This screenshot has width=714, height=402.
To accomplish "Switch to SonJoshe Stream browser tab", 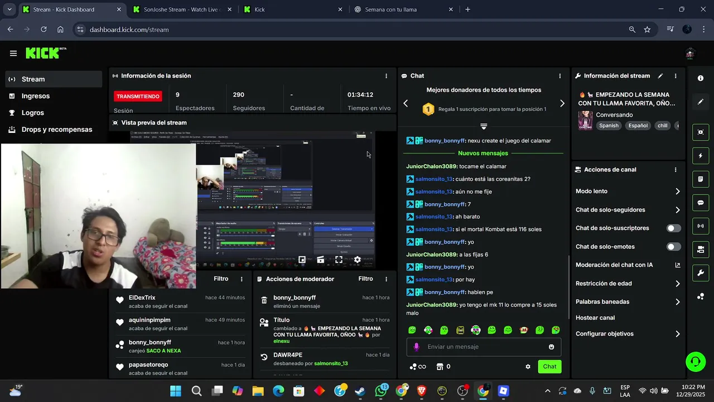I will (181, 9).
